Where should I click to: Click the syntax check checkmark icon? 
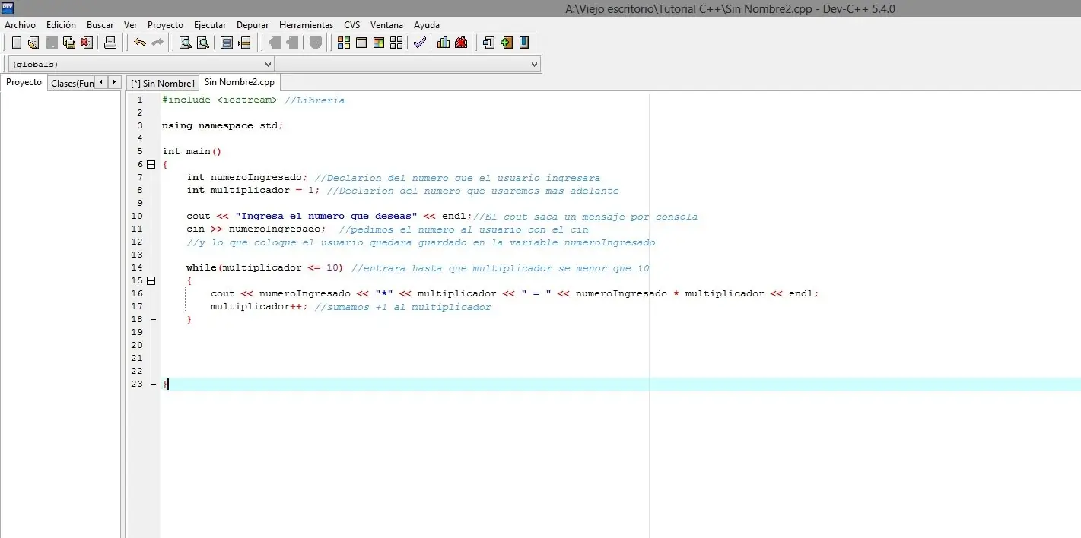(419, 43)
